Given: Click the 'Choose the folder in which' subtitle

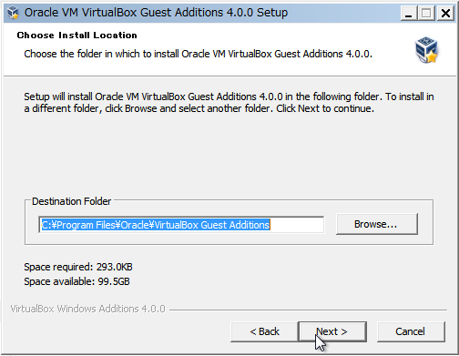Looking at the screenshot, I should [x=198, y=54].
